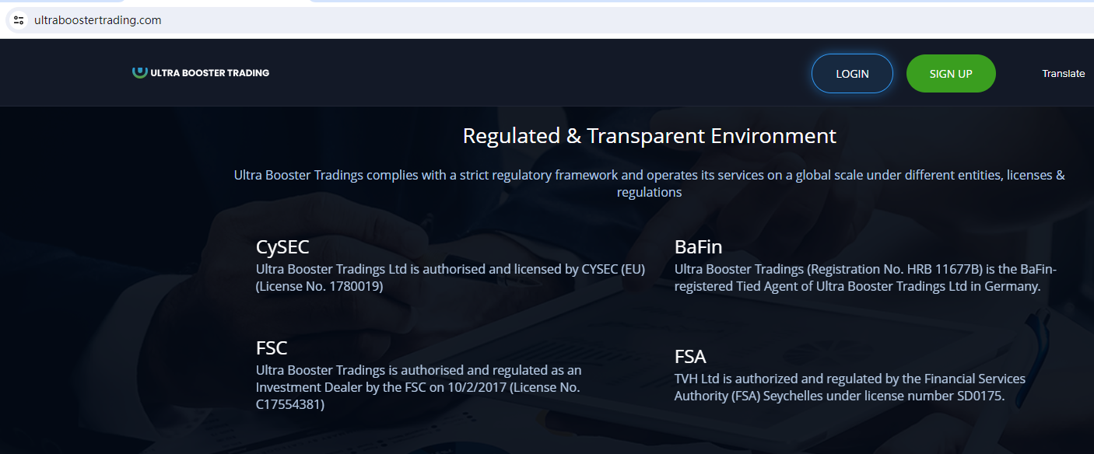Click the Regulated & Transparent Environment heading
This screenshot has height=454, width=1094.
click(649, 136)
